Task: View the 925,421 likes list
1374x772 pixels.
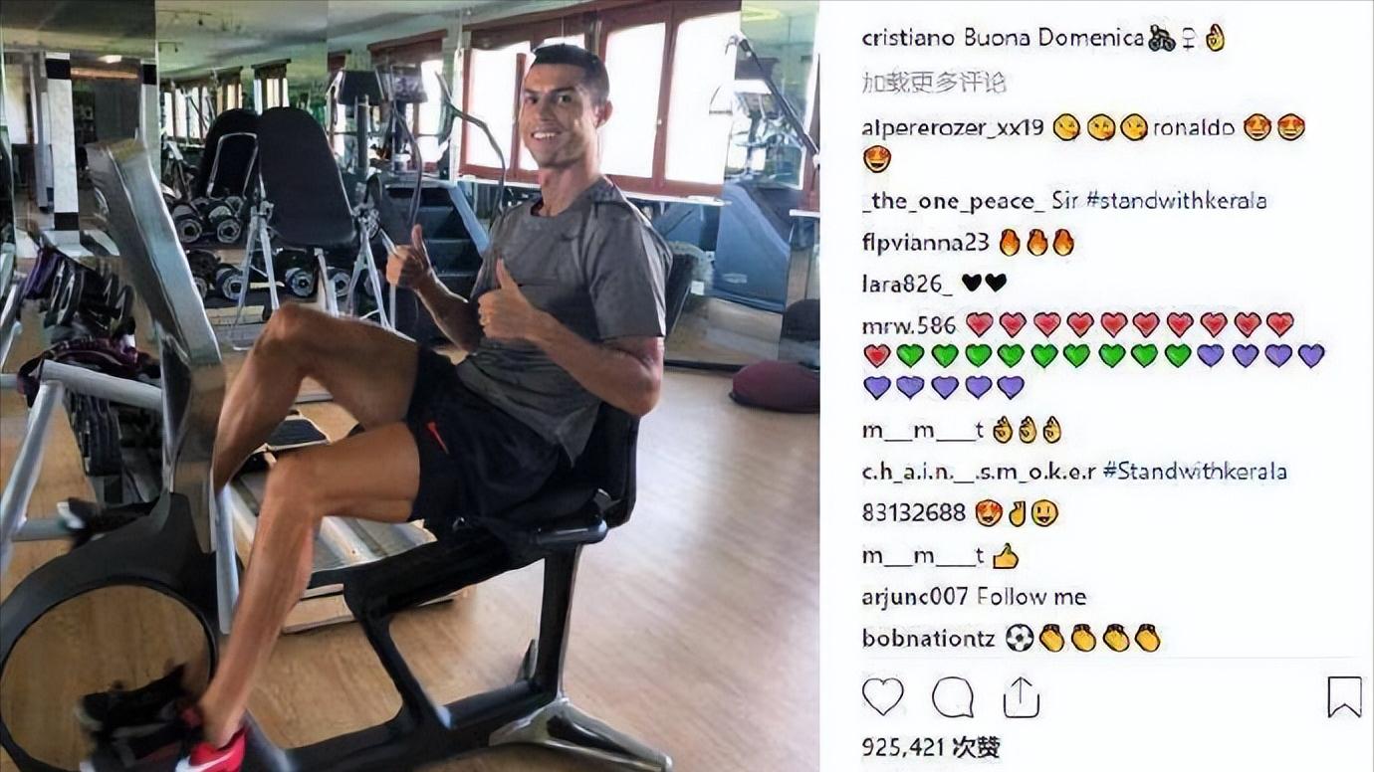Action: click(930, 747)
